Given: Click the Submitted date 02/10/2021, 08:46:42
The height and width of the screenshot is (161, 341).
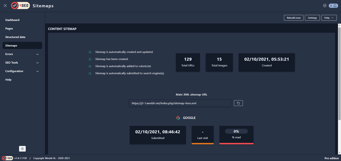Looking at the screenshot, I should [158, 132].
